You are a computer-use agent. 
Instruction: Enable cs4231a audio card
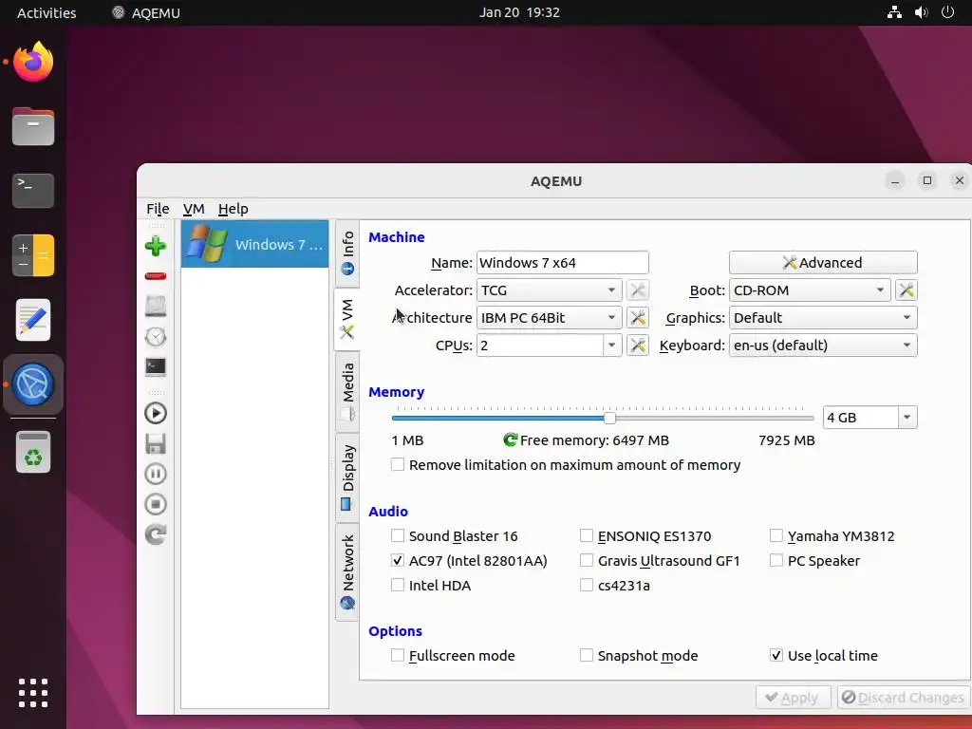(587, 585)
